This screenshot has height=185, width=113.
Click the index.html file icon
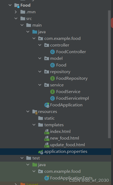(47, 132)
